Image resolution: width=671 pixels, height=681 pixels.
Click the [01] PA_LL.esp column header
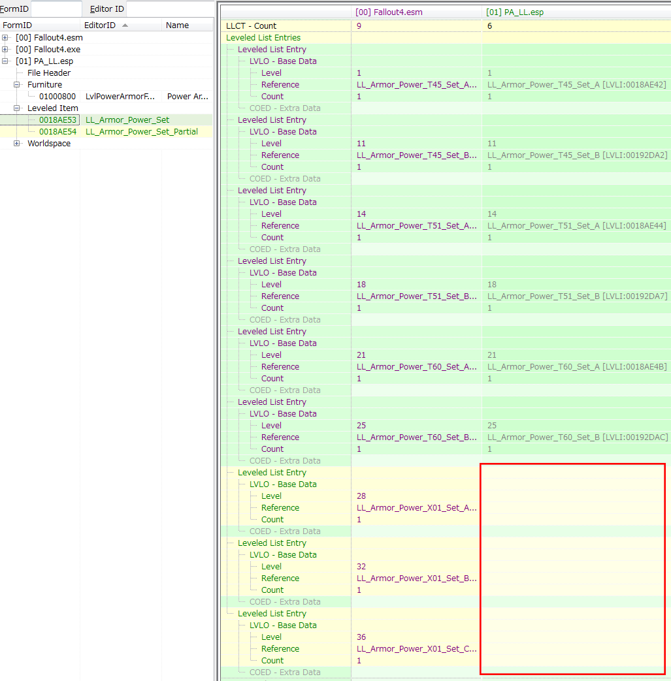tap(576, 12)
